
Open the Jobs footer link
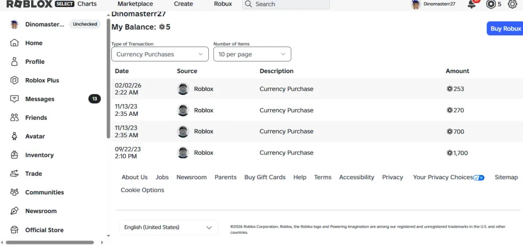(162, 177)
